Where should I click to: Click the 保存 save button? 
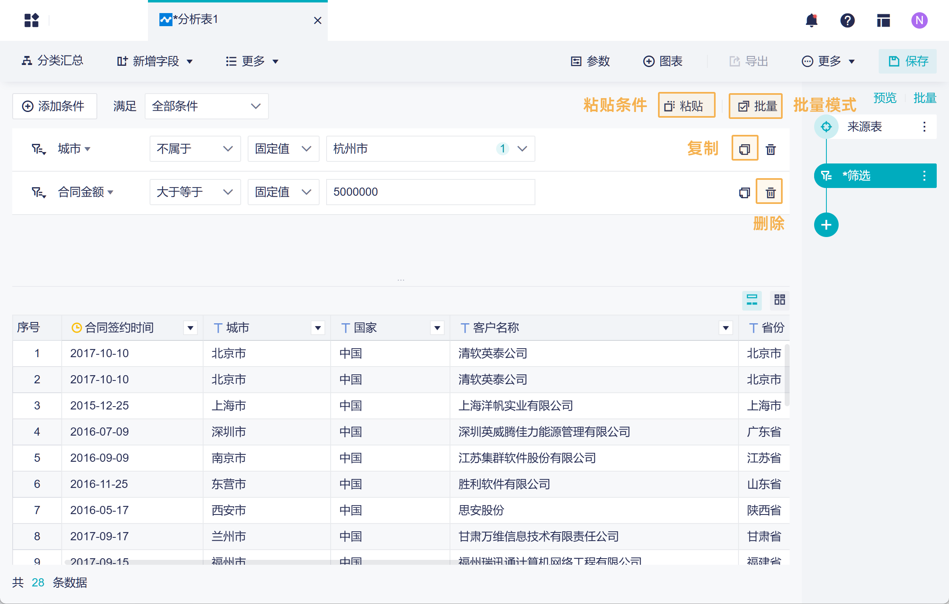tap(908, 61)
